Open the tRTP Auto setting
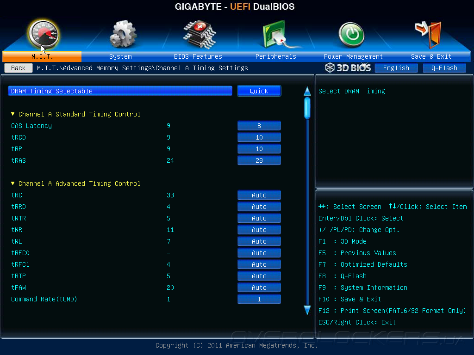 259,276
